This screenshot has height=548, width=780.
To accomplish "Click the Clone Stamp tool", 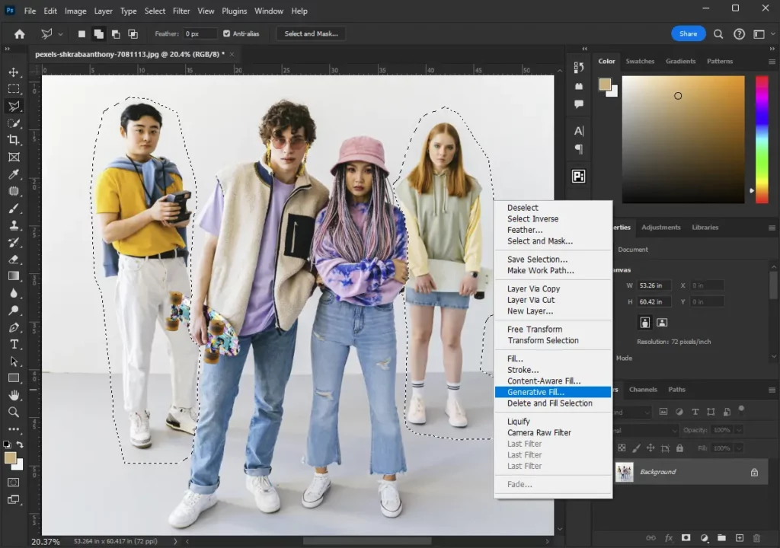I will [x=14, y=225].
